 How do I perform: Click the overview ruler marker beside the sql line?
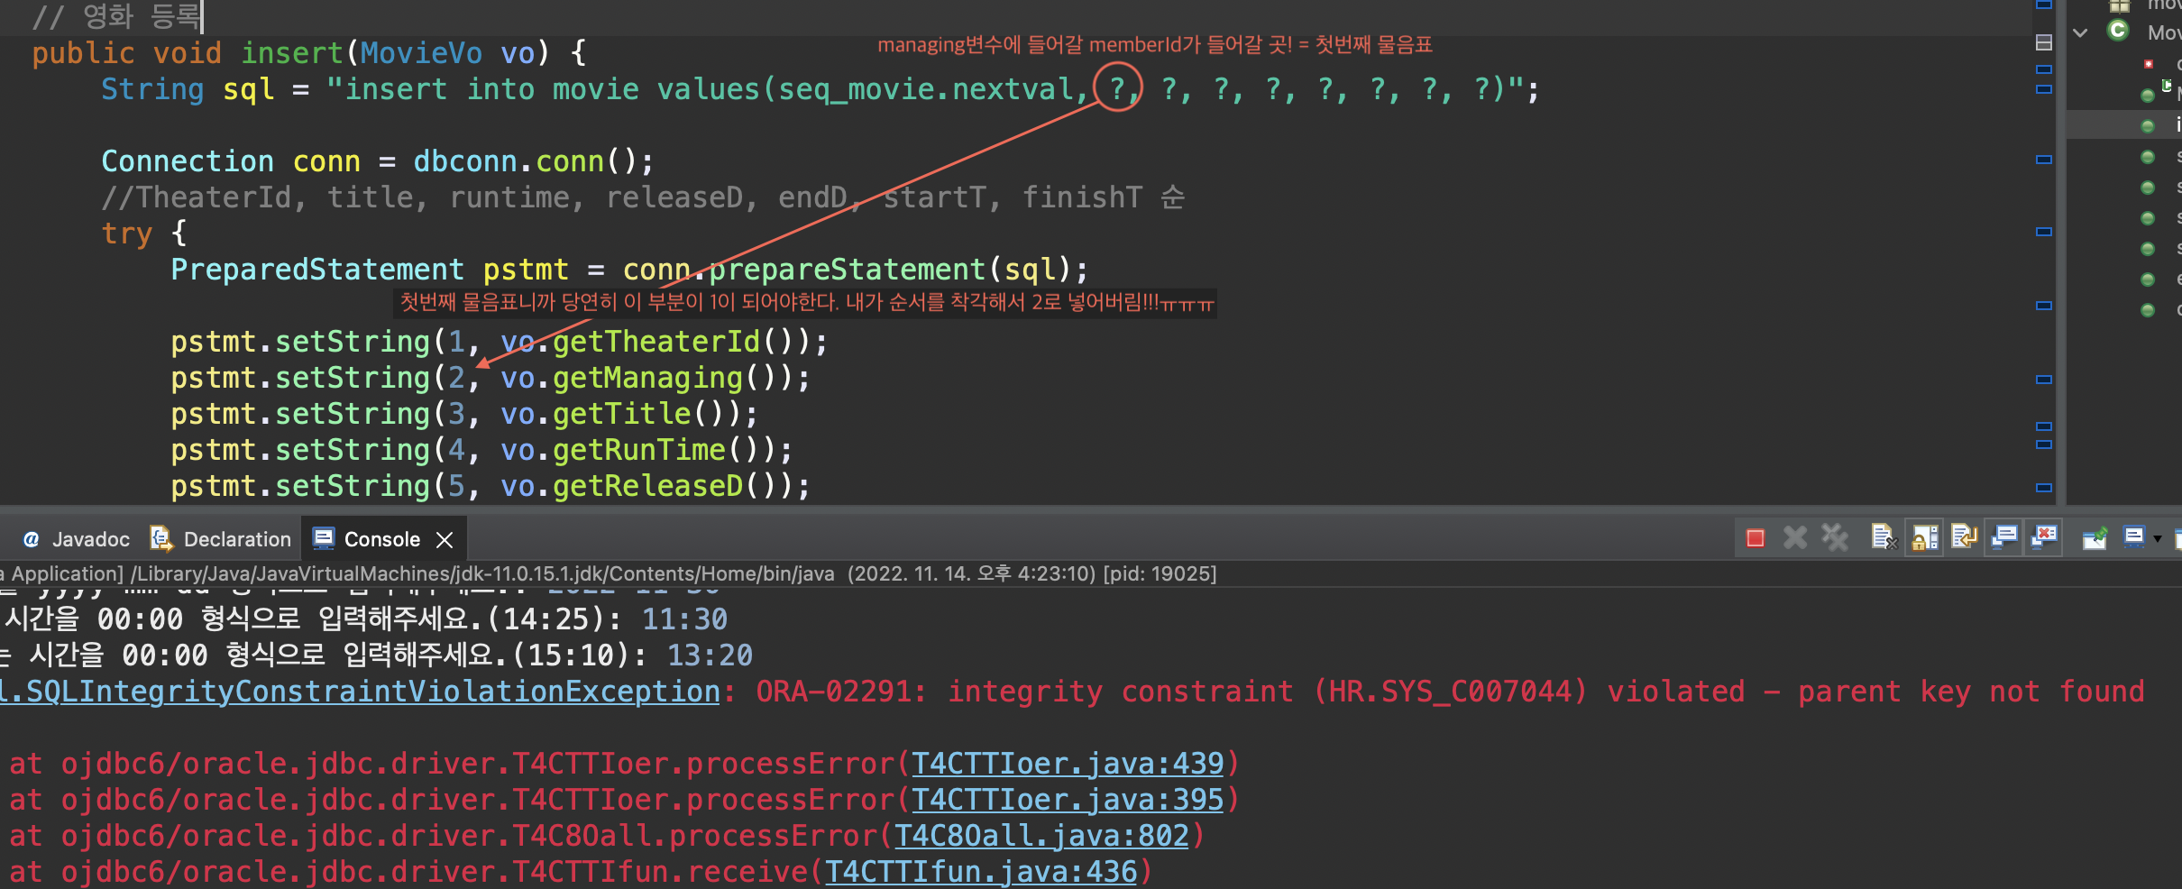click(2044, 89)
